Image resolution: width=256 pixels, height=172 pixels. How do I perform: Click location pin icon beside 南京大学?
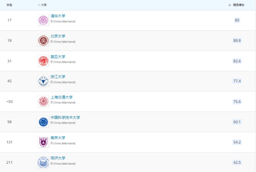point(52,143)
